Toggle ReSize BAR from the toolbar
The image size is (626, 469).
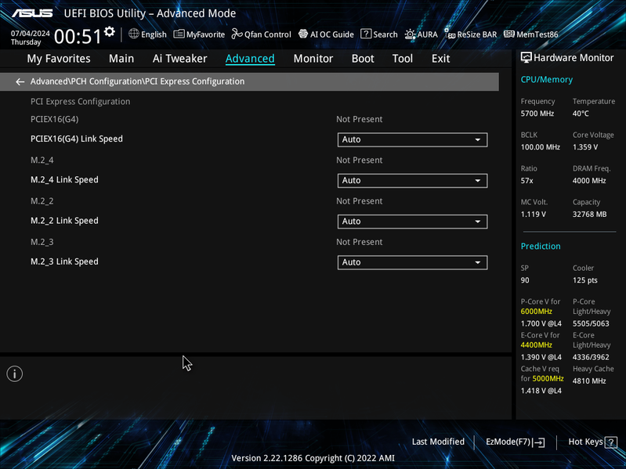[471, 34]
